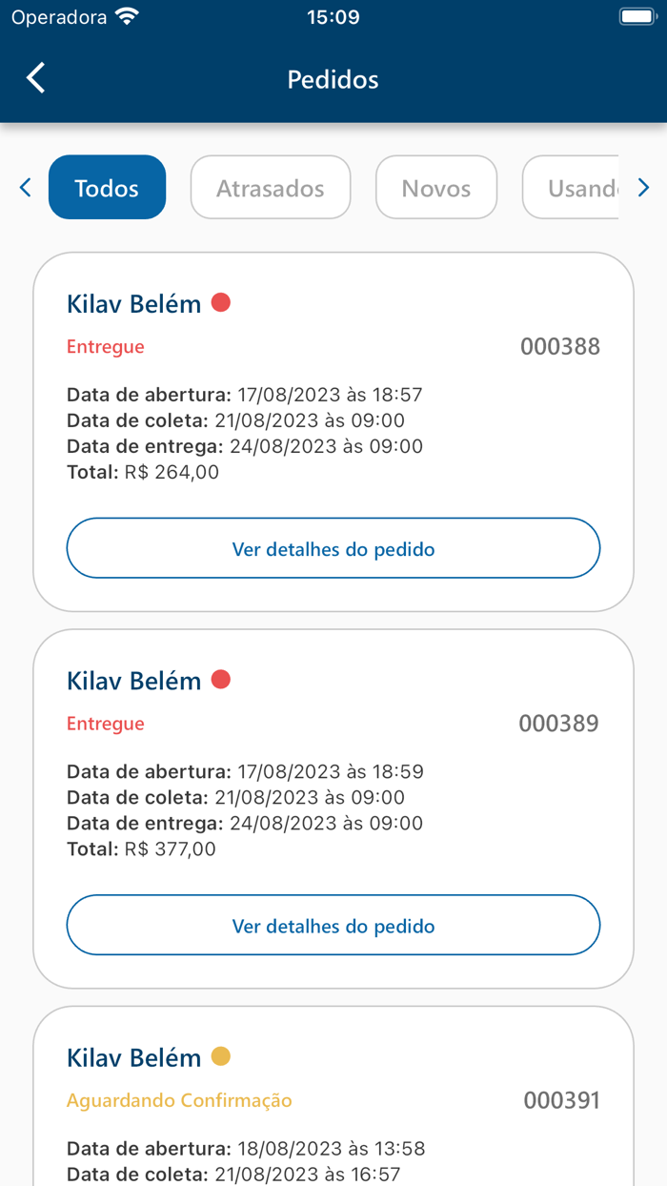The image size is (667, 1186).
Task: Tap the right chevron to reveal more filters
Action: point(643,187)
